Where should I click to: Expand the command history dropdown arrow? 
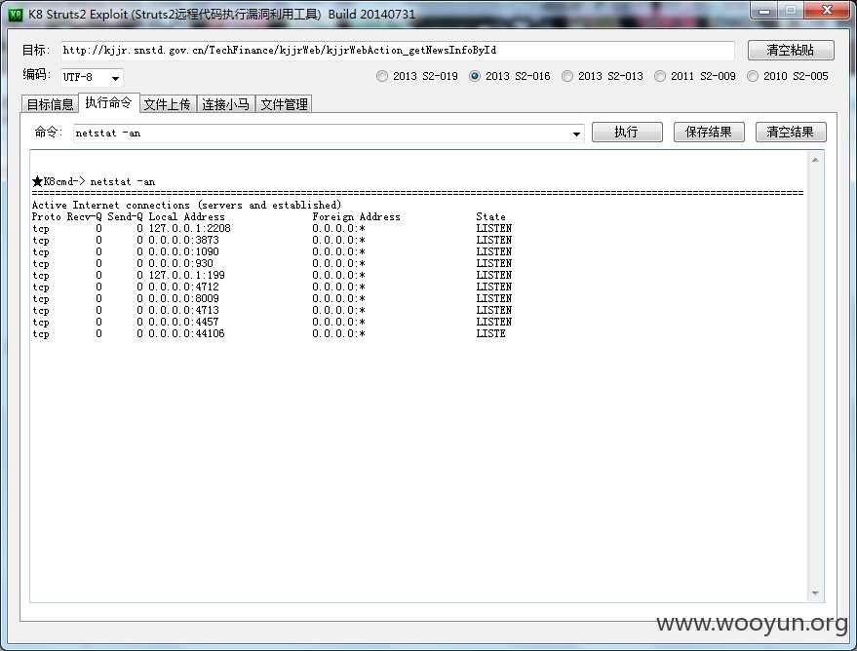pos(576,134)
